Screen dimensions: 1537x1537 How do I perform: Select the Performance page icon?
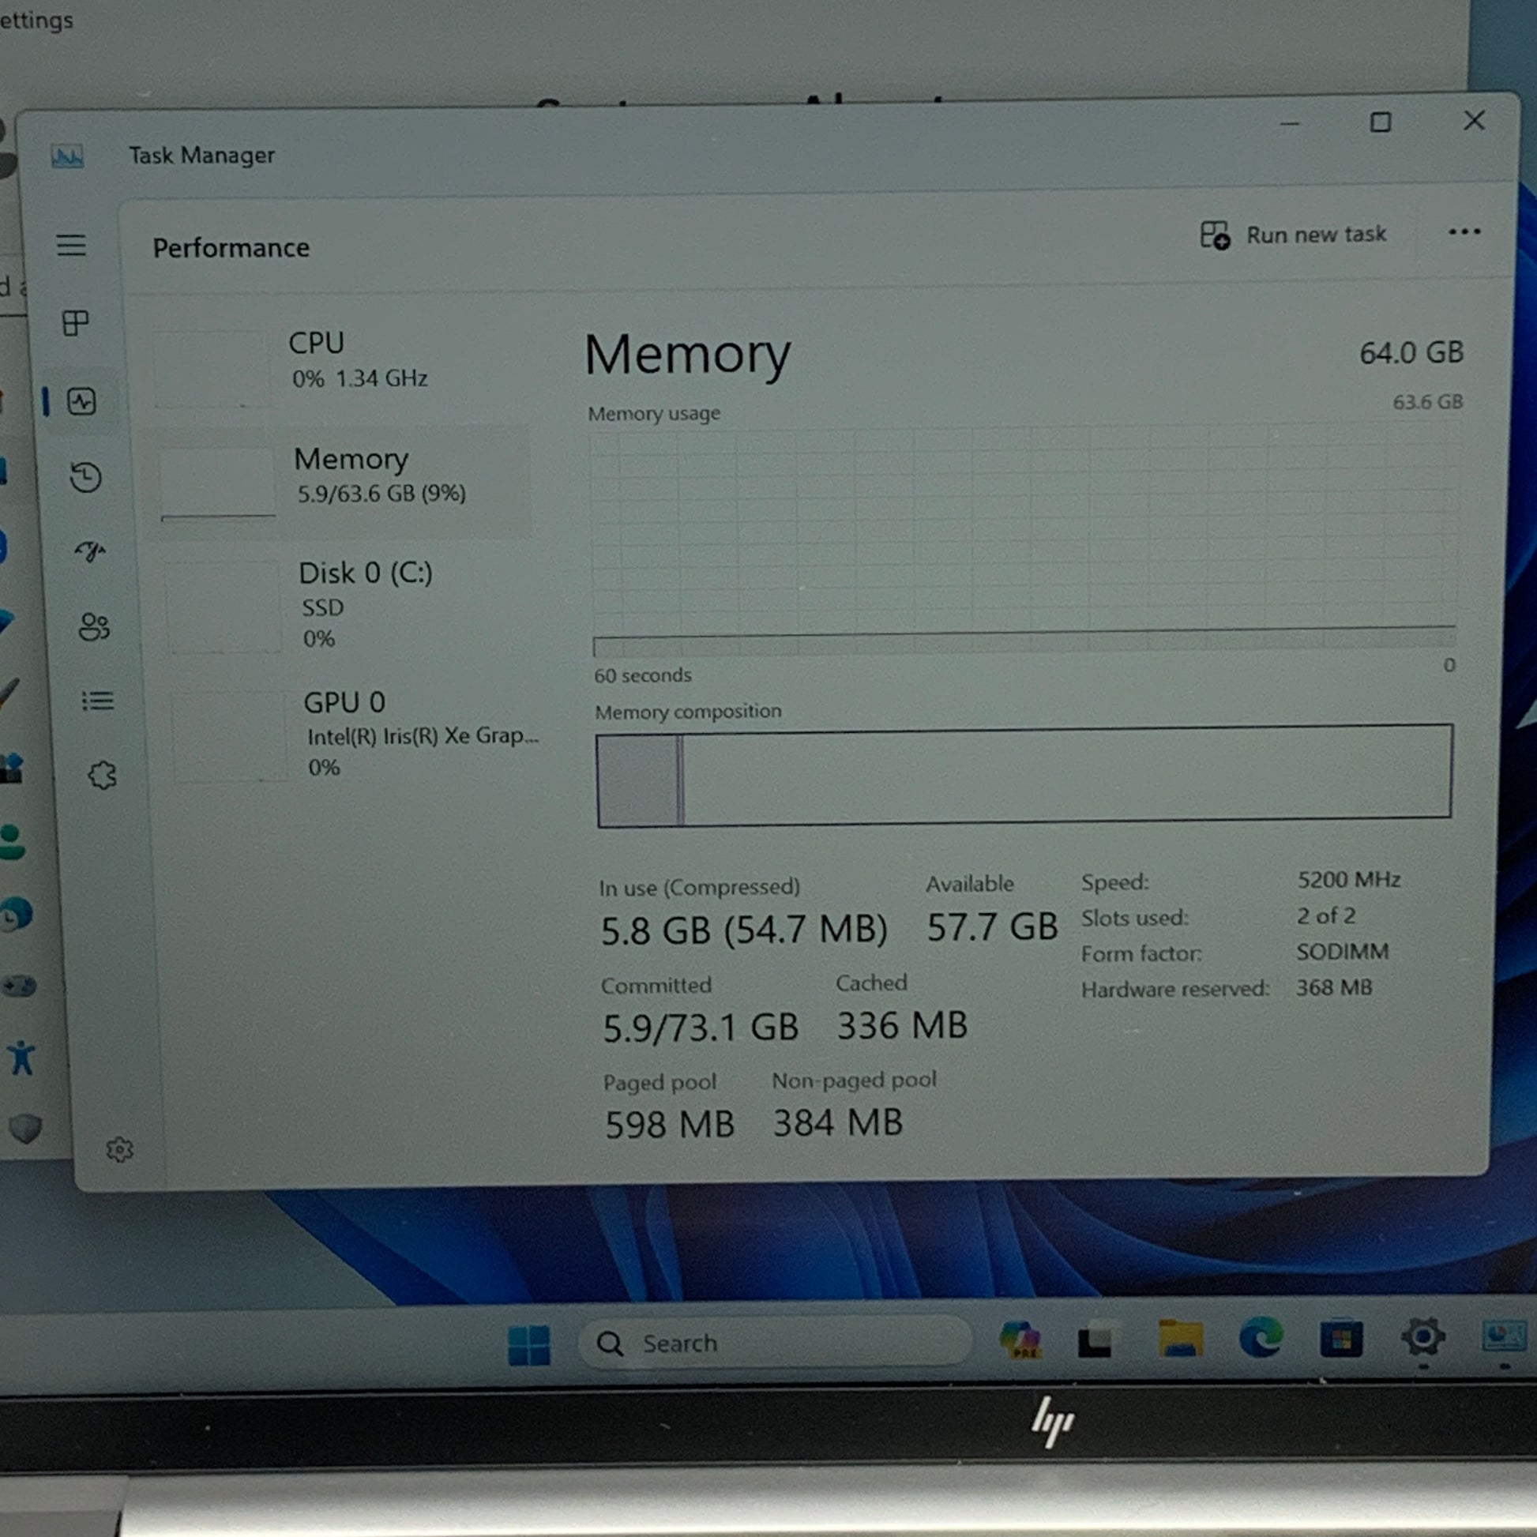[x=82, y=401]
